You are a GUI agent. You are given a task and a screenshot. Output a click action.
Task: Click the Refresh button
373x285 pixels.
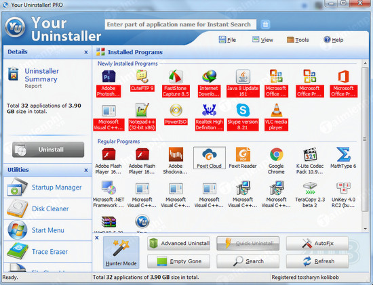tap(317, 261)
